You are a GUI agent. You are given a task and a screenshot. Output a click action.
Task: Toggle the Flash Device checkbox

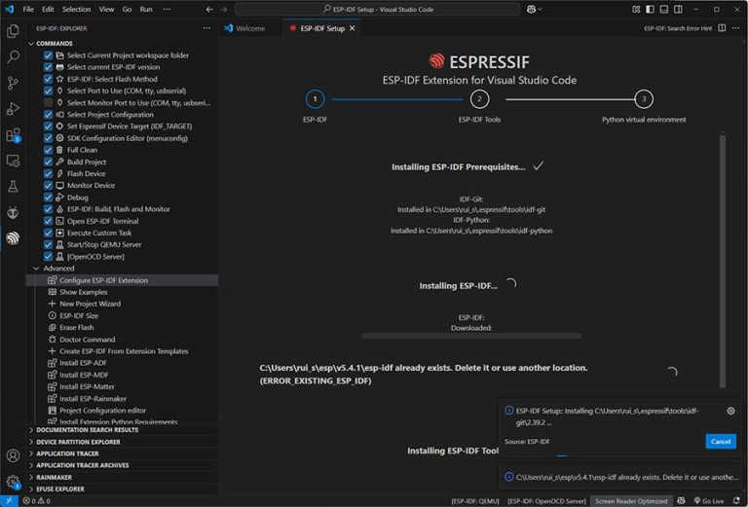coord(48,173)
